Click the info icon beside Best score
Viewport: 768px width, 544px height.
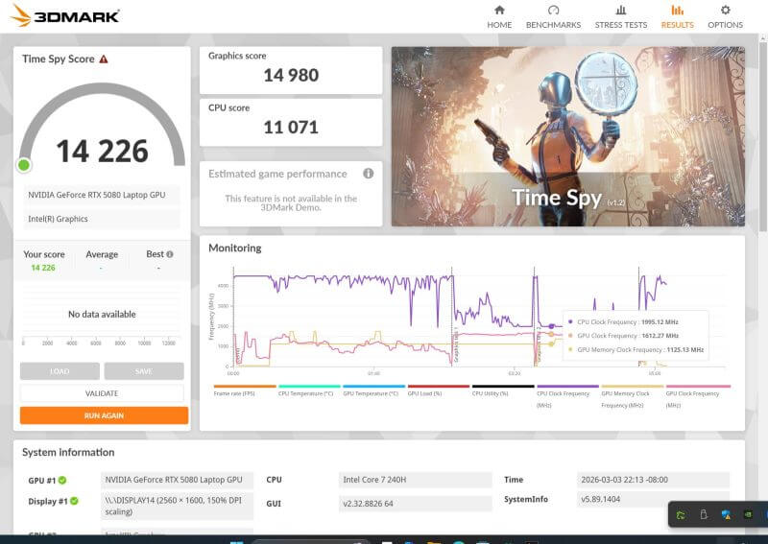pos(170,255)
